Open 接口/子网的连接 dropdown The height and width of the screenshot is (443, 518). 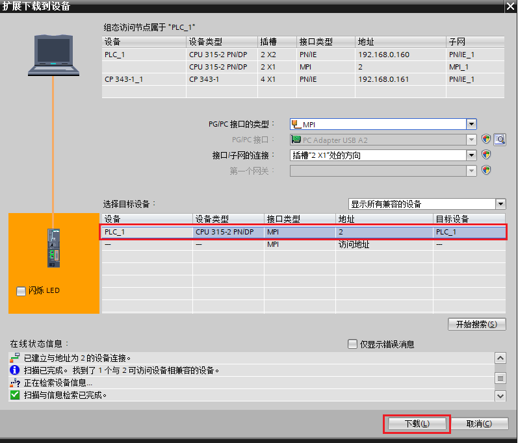click(x=471, y=155)
